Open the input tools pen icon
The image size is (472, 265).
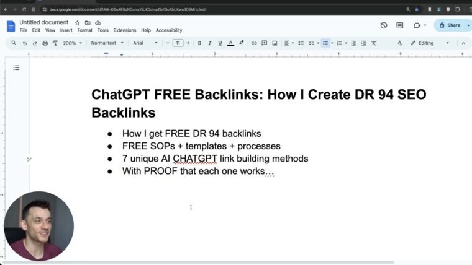[x=400, y=43]
